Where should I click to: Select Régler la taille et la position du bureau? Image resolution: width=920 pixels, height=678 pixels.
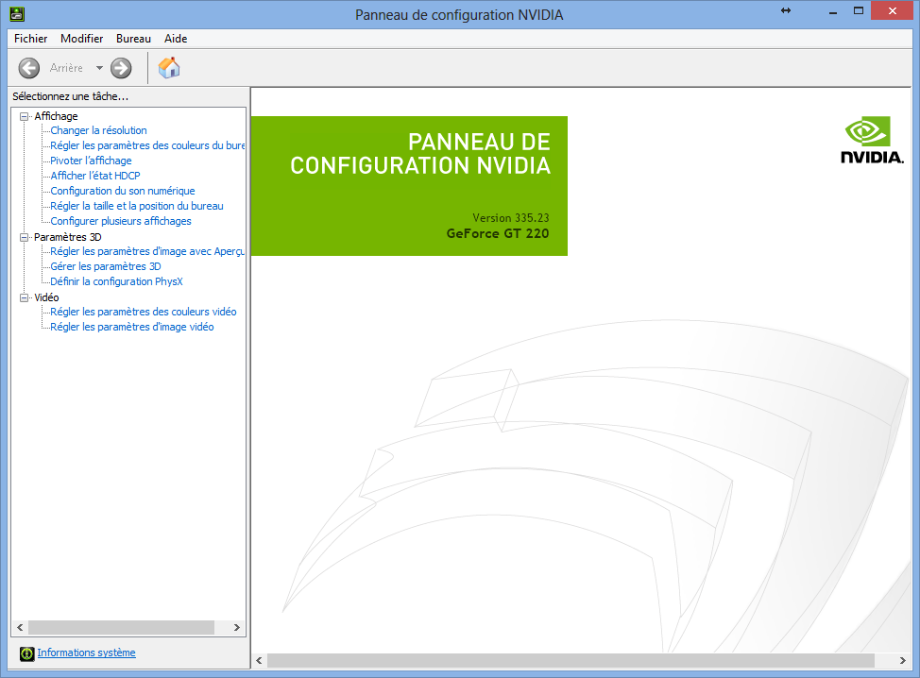click(x=137, y=206)
